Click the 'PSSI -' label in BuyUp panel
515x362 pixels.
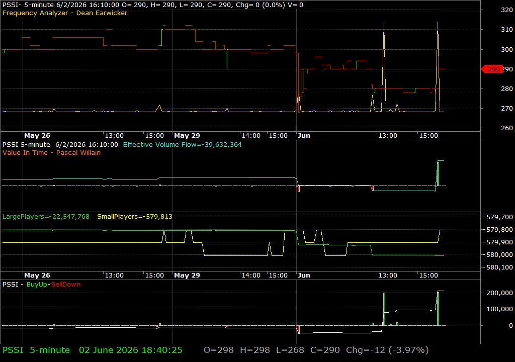coord(13,285)
